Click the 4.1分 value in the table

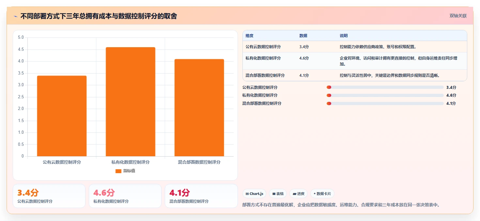[304, 76]
